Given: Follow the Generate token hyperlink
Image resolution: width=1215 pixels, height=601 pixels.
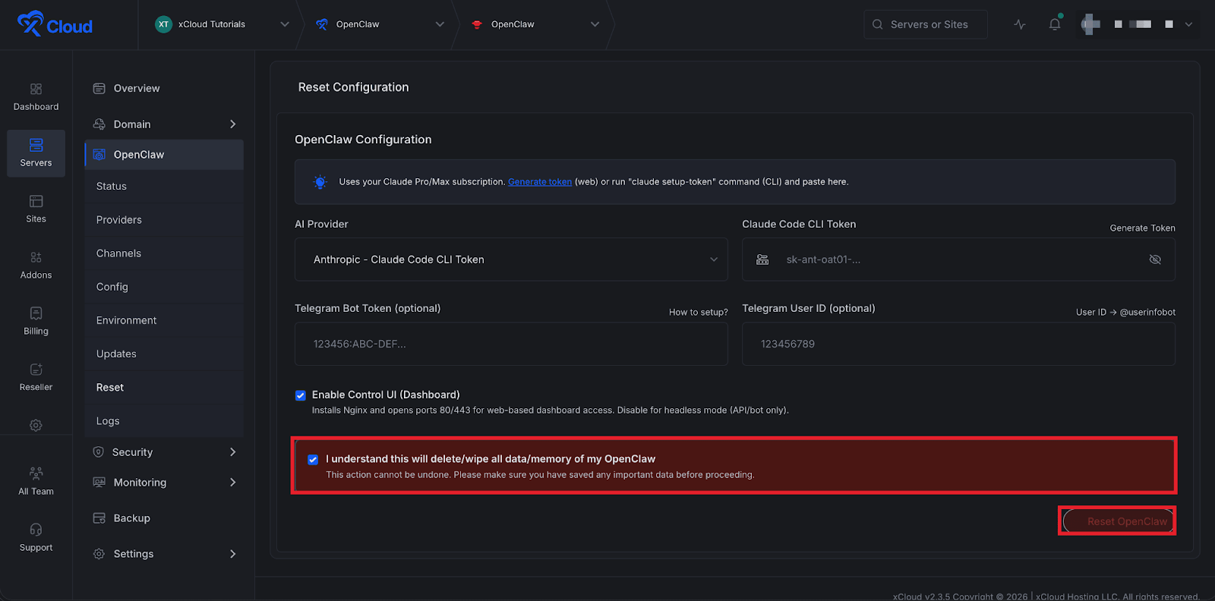Looking at the screenshot, I should tap(539, 182).
